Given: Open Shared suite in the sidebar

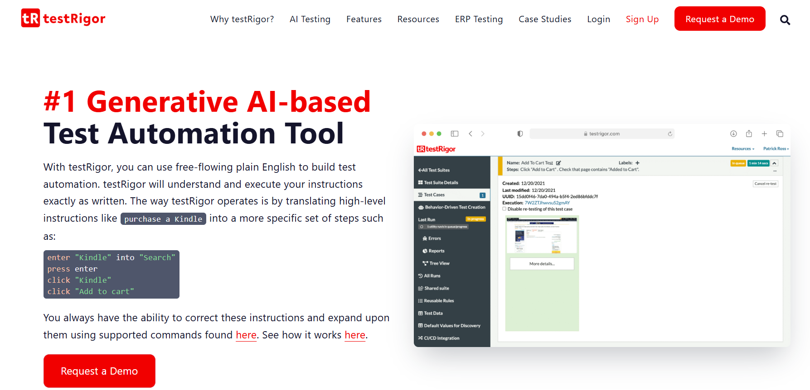Looking at the screenshot, I should (433, 288).
